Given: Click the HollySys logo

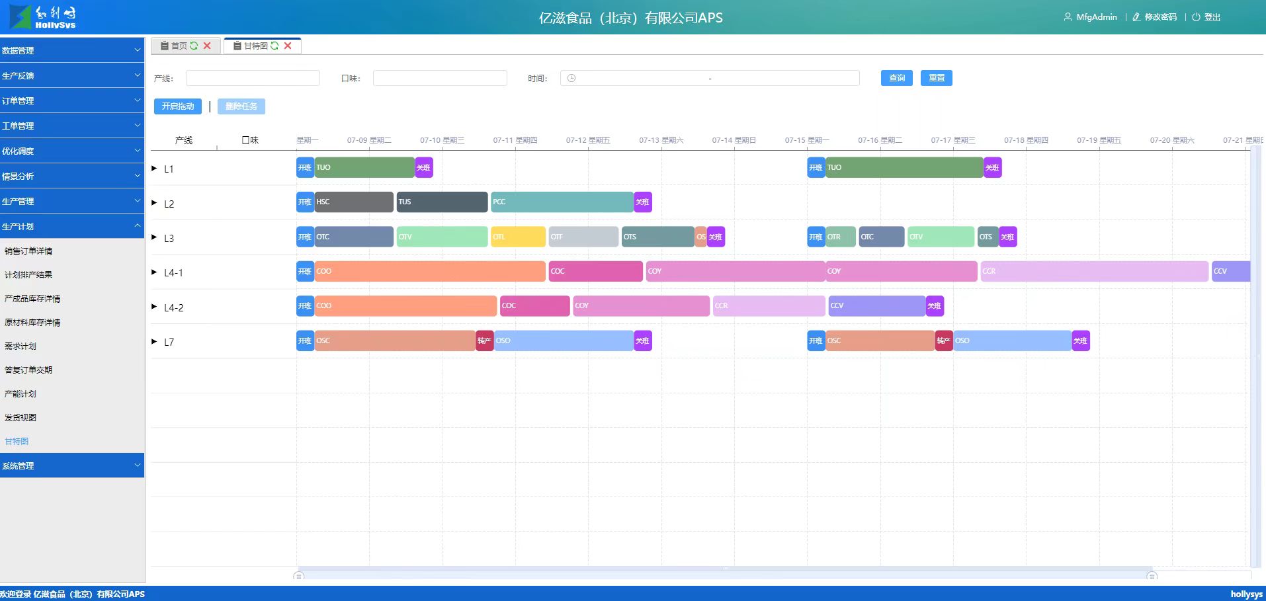Looking at the screenshot, I should coord(43,17).
